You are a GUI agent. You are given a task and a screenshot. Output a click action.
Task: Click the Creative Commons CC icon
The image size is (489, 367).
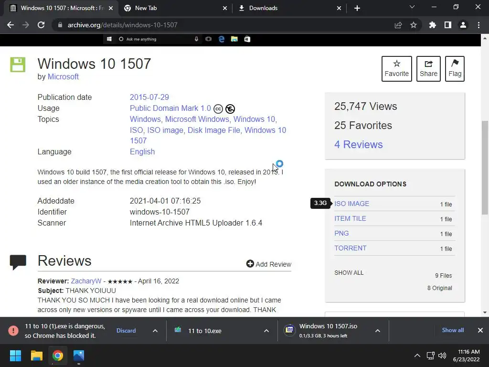click(x=218, y=108)
